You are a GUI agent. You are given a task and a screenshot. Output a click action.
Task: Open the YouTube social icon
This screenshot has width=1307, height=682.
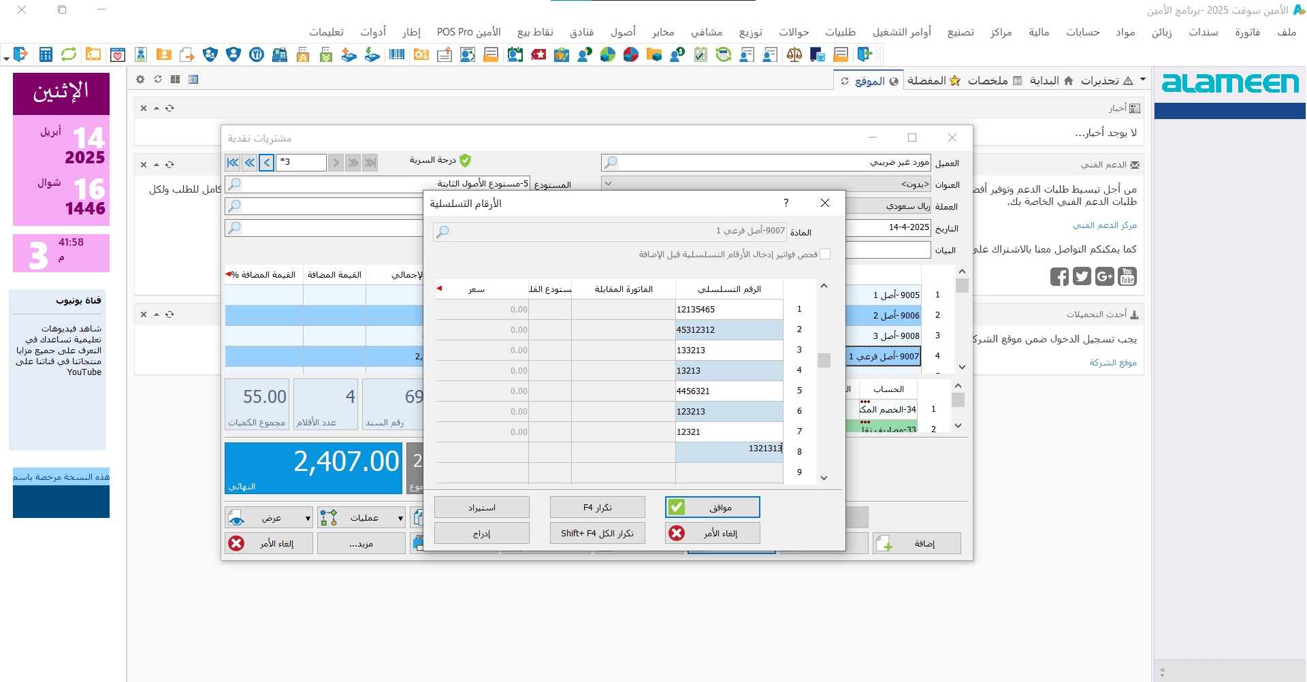(x=1127, y=276)
